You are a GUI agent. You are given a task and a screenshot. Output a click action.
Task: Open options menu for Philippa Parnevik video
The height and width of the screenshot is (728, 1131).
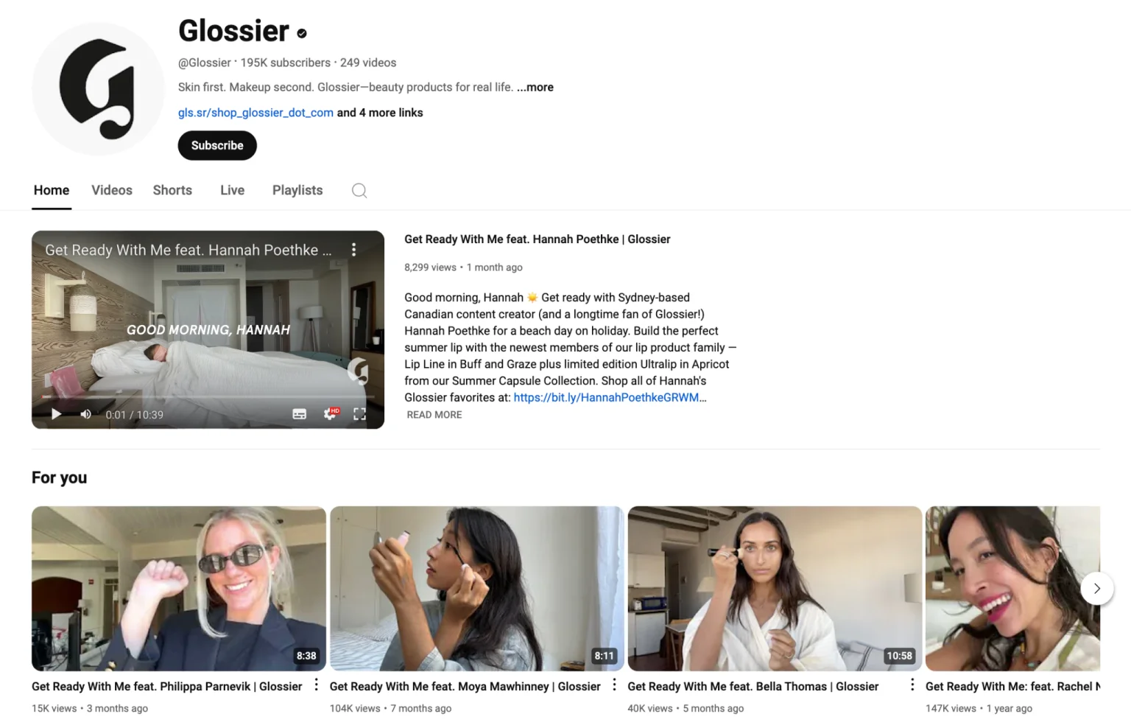[x=317, y=685]
